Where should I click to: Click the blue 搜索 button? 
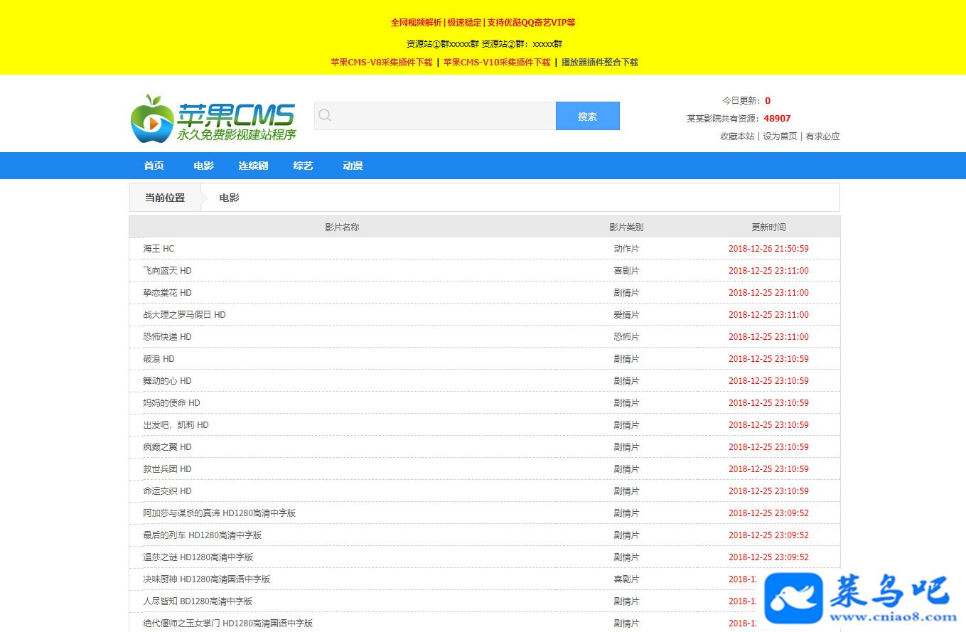click(x=588, y=116)
